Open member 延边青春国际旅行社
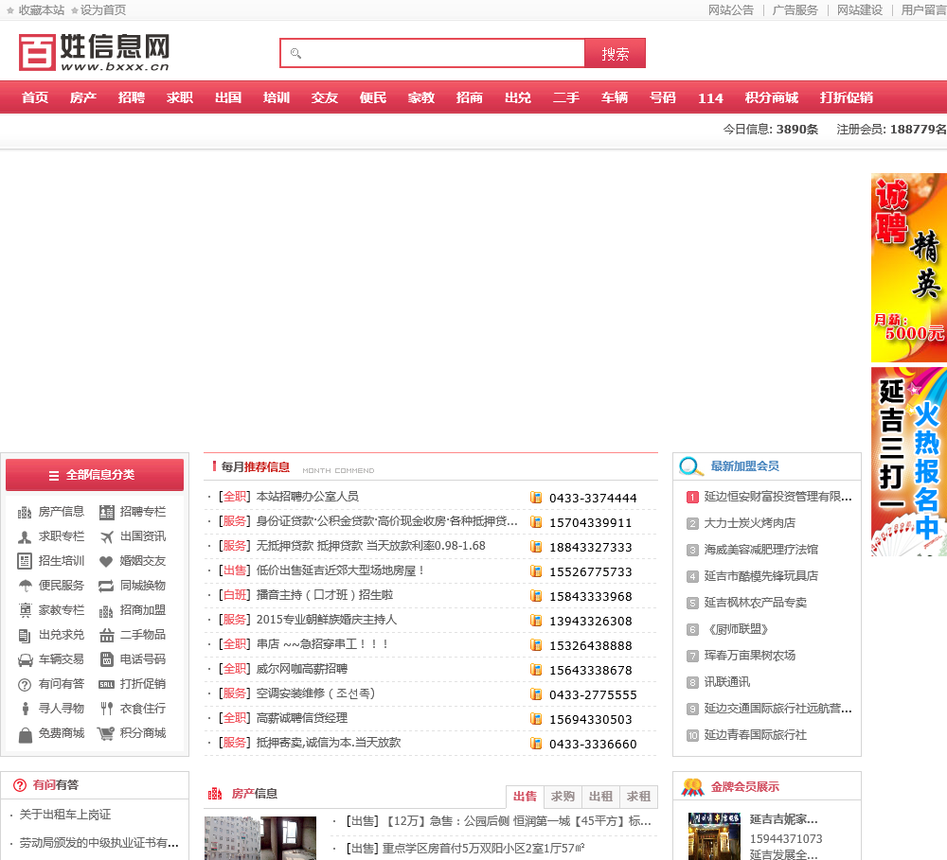Screen dimensions: 947x860 [755, 735]
